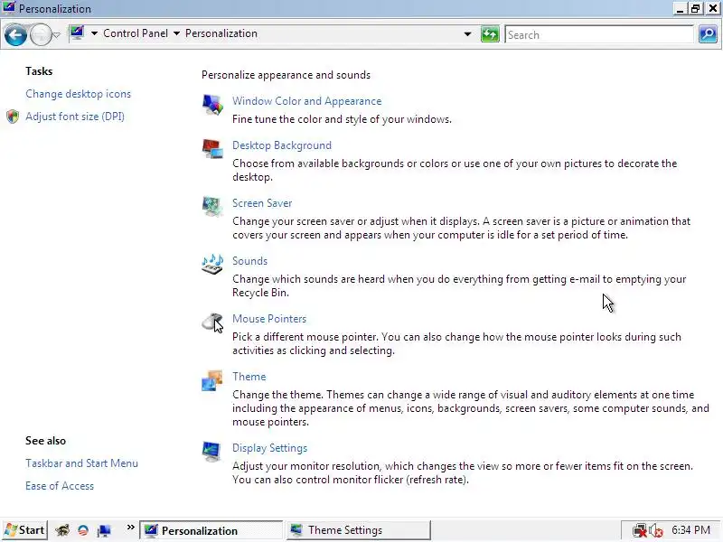Expand the address bar history dropdown

point(467,34)
